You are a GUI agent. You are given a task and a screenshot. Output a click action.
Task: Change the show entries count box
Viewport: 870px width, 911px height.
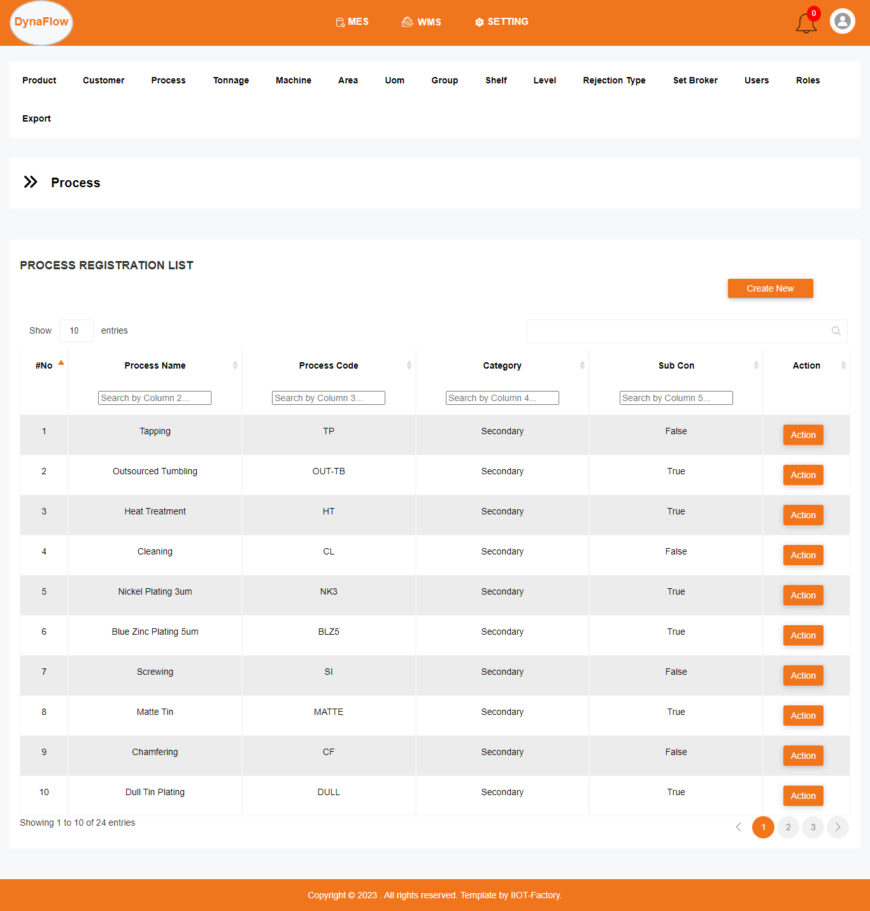coord(76,331)
